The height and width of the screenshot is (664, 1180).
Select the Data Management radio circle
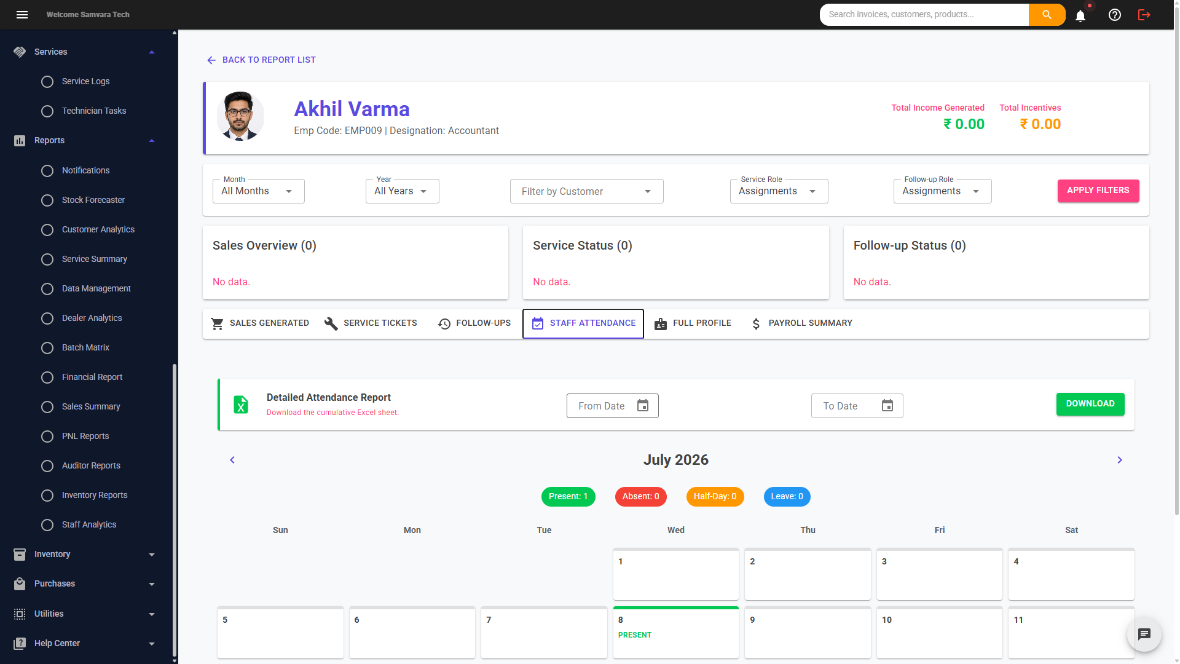(47, 289)
